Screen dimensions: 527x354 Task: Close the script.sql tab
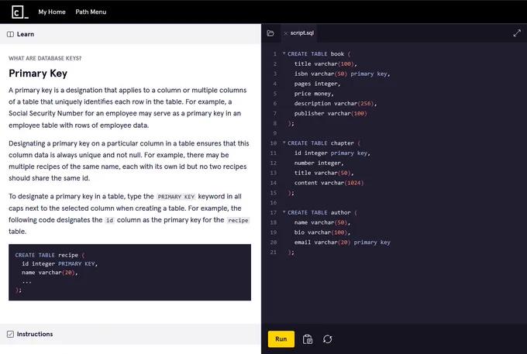coord(285,33)
